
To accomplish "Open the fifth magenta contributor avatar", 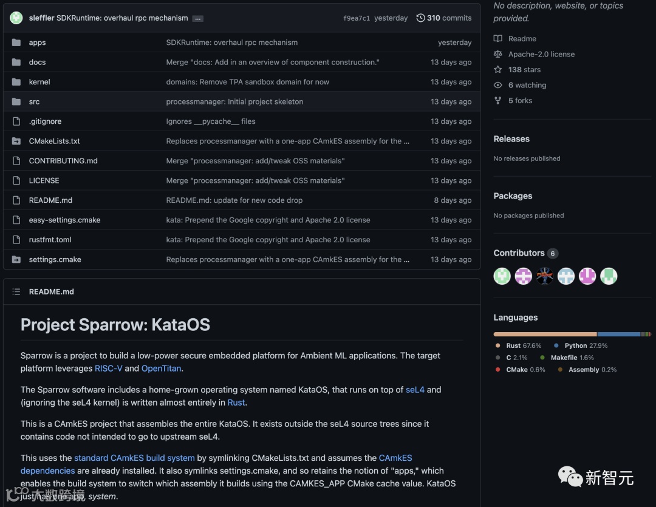I will [x=587, y=276].
